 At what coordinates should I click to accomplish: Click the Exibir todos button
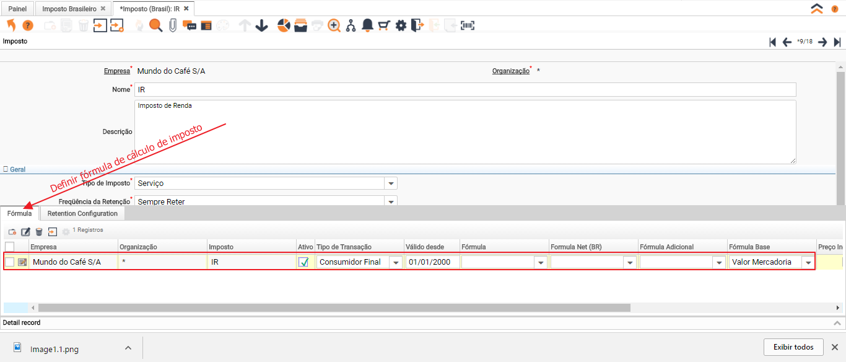click(x=793, y=347)
